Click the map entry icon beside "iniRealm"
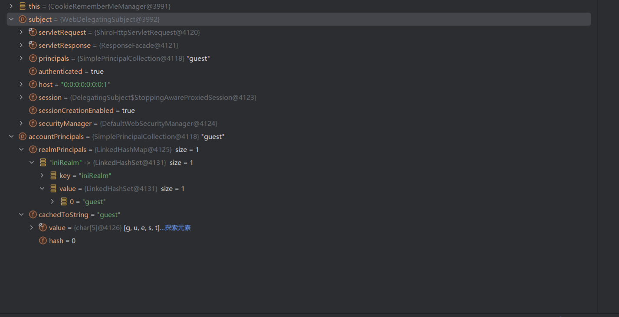619x317 pixels. [43, 162]
